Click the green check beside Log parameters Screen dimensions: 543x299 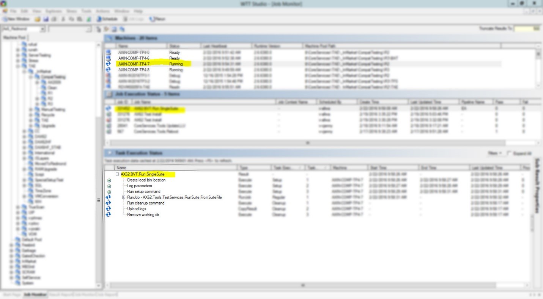pyautogui.click(x=109, y=186)
